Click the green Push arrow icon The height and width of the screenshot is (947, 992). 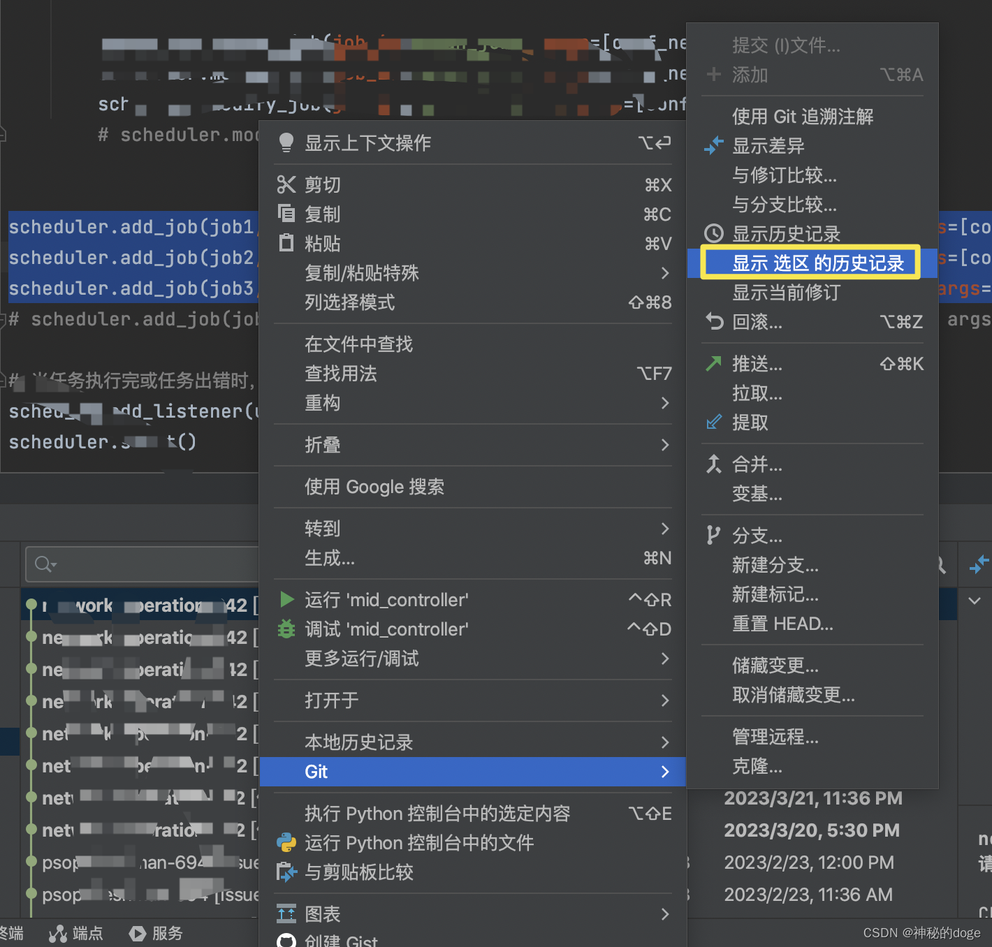(x=713, y=363)
